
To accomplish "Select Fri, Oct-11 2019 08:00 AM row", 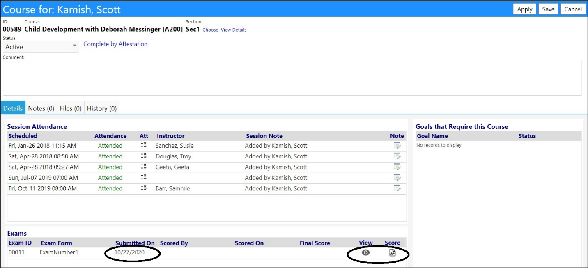I will click(x=207, y=188).
